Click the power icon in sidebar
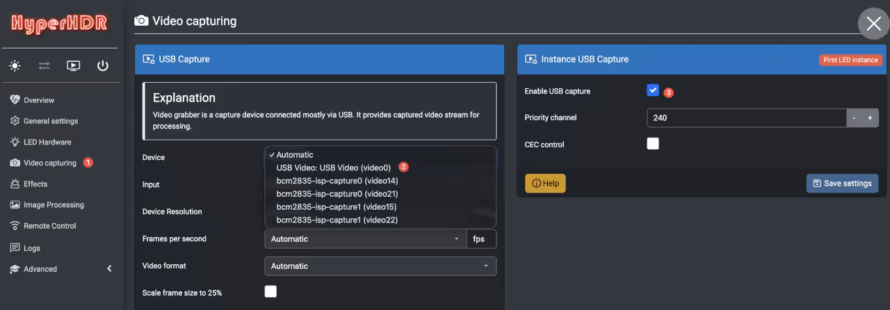The image size is (890, 310). coord(103,66)
